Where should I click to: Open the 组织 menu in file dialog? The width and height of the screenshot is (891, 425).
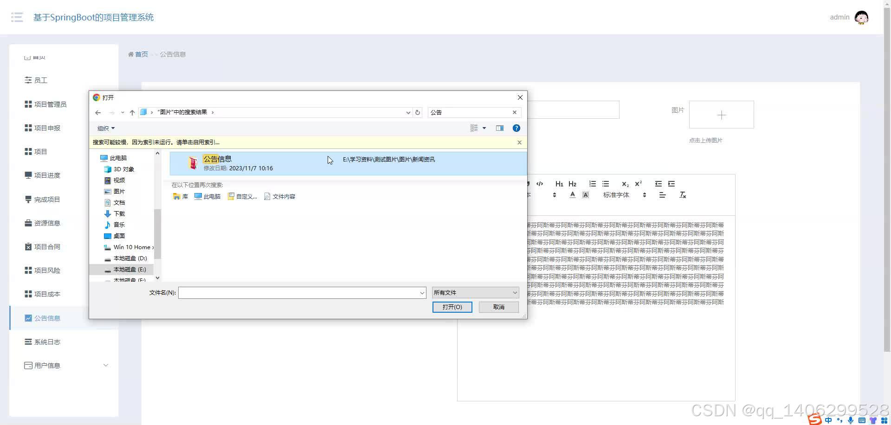(106, 128)
